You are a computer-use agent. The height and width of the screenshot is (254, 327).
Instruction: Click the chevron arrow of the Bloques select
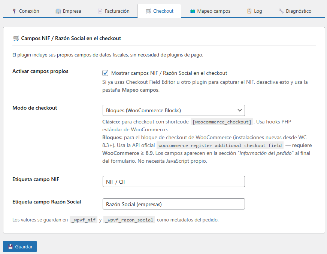[x=240, y=110]
